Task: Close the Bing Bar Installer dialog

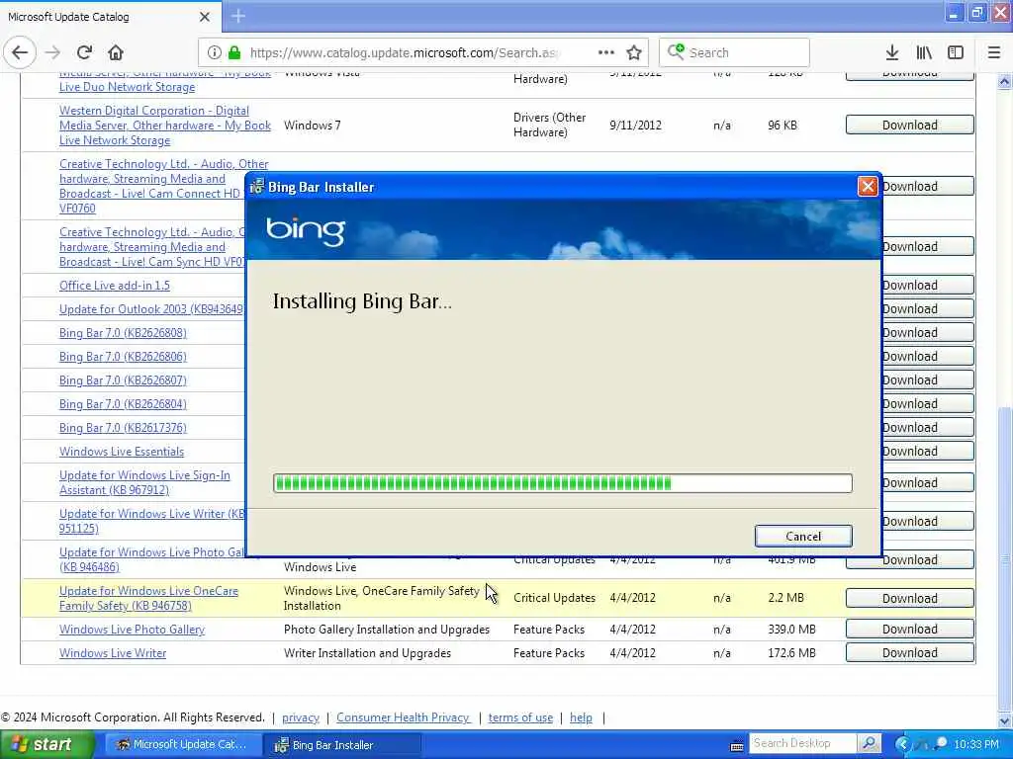Action: pos(868,187)
